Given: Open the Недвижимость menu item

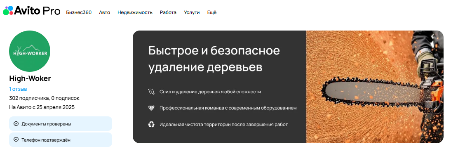Looking at the screenshot, I should point(135,12).
